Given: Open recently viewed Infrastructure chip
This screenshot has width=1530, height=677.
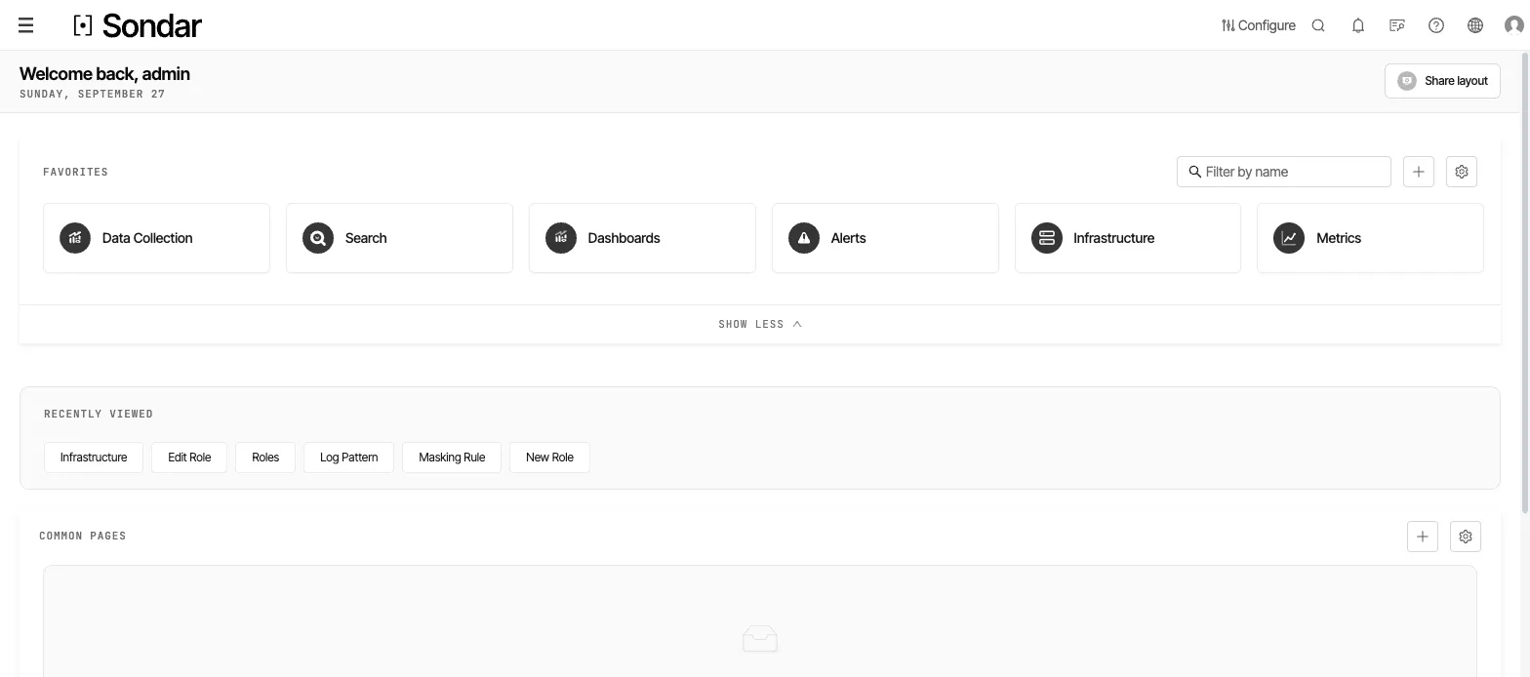Looking at the screenshot, I should pos(94,458).
